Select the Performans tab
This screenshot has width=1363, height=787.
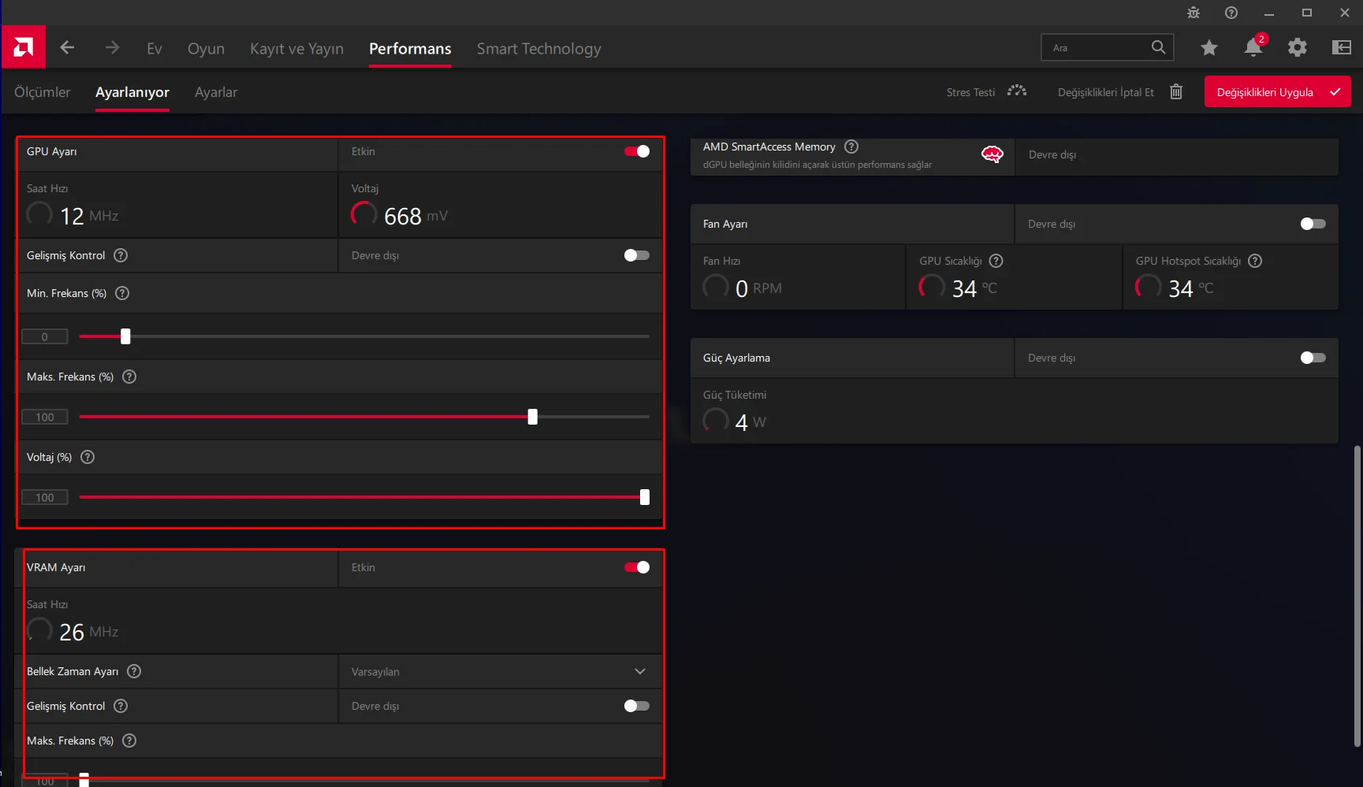(x=410, y=48)
